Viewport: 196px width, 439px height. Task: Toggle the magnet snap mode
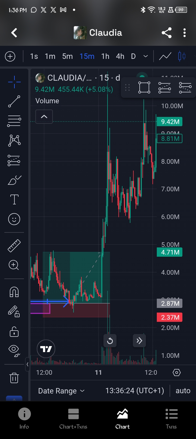[14, 292]
